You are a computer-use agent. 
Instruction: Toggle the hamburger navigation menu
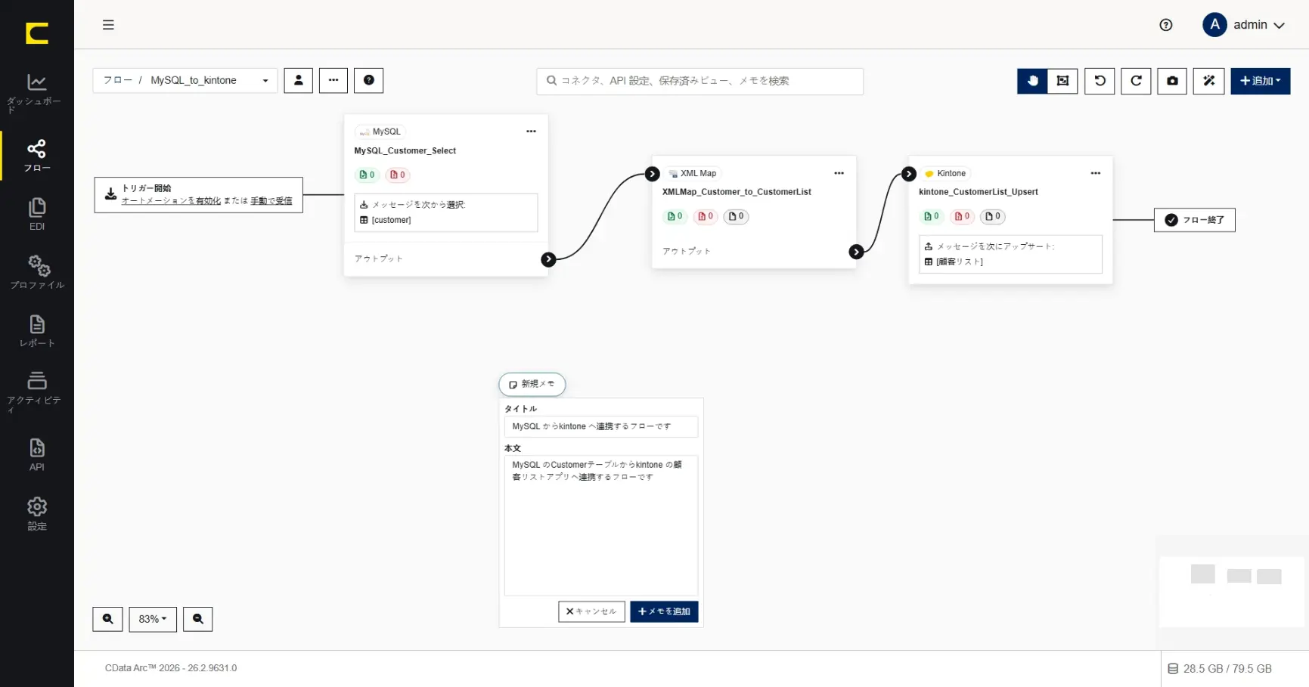pos(108,25)
